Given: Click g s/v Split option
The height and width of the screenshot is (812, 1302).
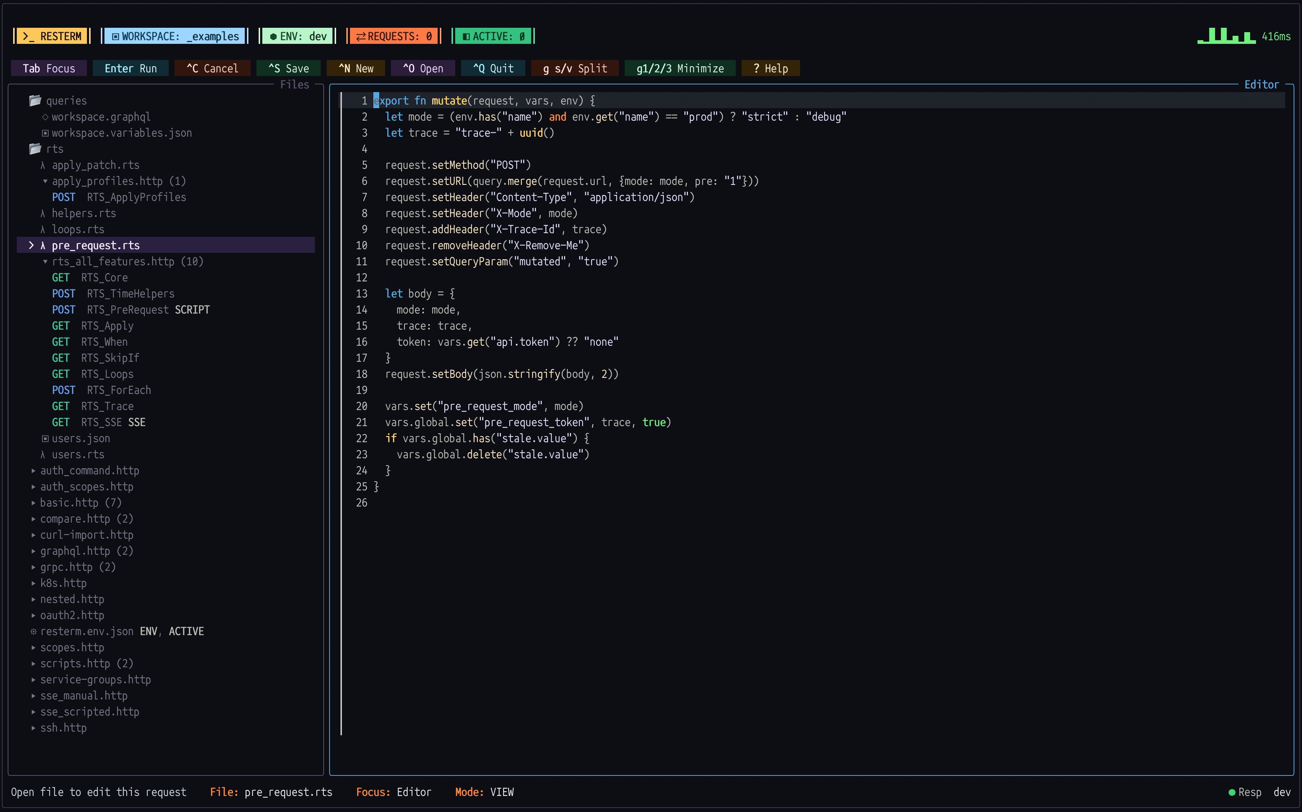Looking at the screenshot, I should pyautogui.click(x=575, y=68).
